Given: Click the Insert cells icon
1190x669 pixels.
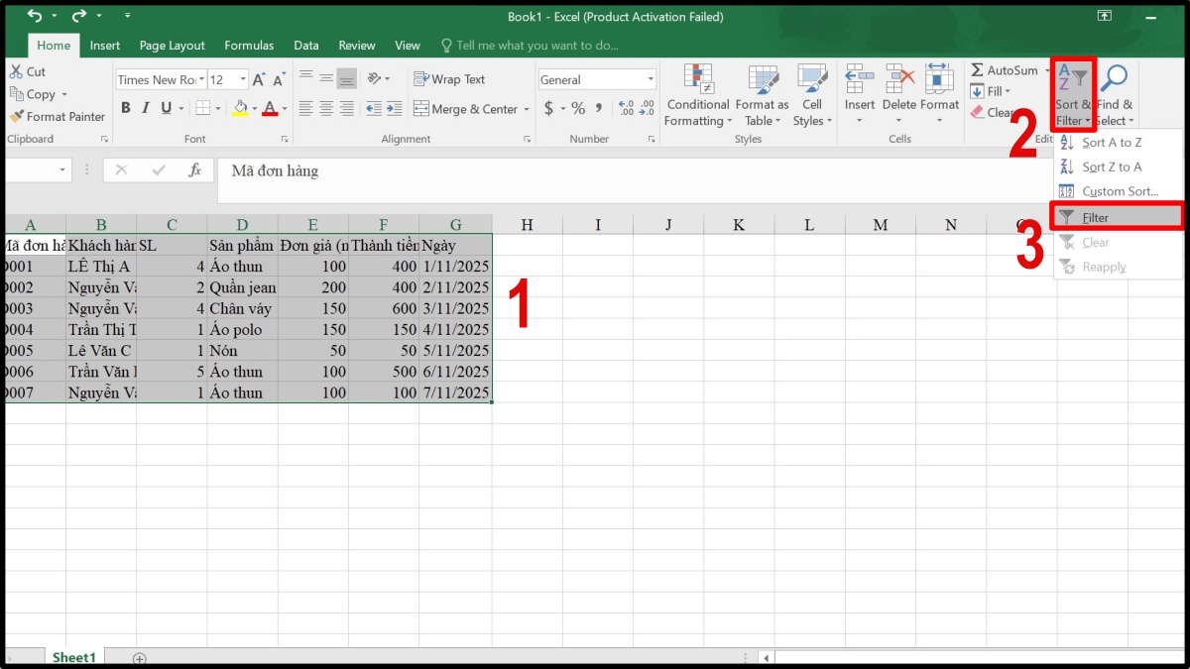Looking at the screenshot, I should tap(859, 79).
